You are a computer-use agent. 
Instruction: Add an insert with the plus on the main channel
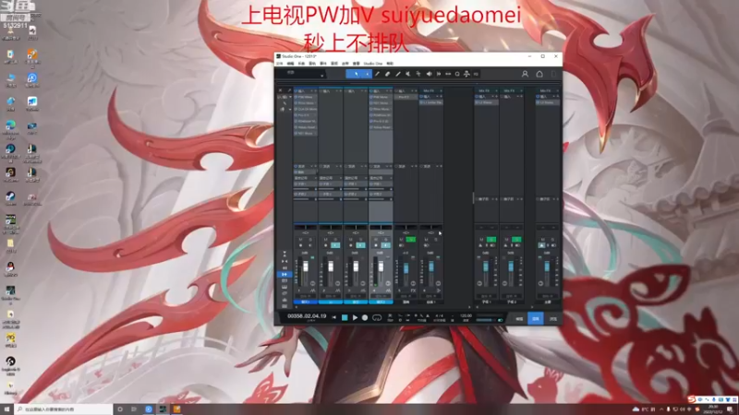(558, 97)
